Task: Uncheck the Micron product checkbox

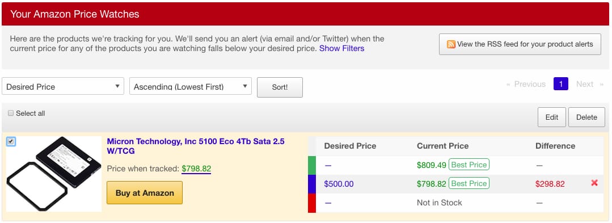Action: pos(11,141)
